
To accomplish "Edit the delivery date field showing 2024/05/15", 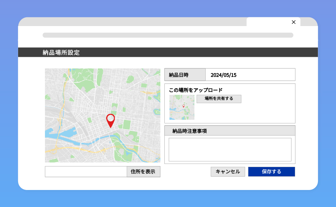I will tap(250, 75).
